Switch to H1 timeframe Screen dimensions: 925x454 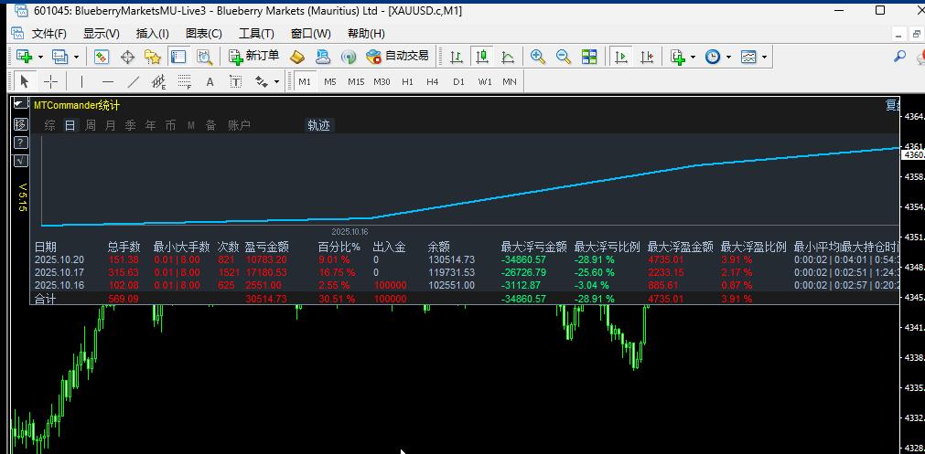[407, 81]
